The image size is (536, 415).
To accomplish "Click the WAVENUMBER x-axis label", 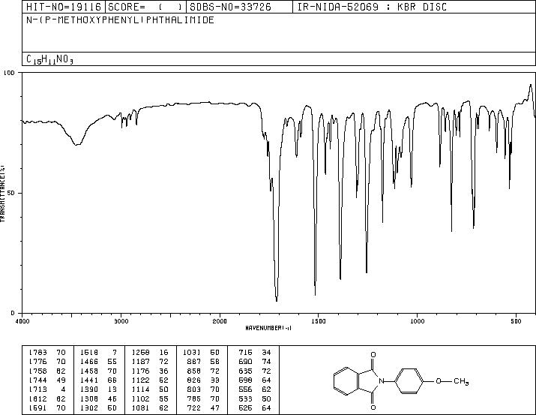I will click(x=268, y=328).
